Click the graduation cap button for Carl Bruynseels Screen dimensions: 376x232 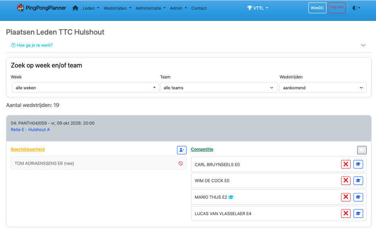click(358, 164)
